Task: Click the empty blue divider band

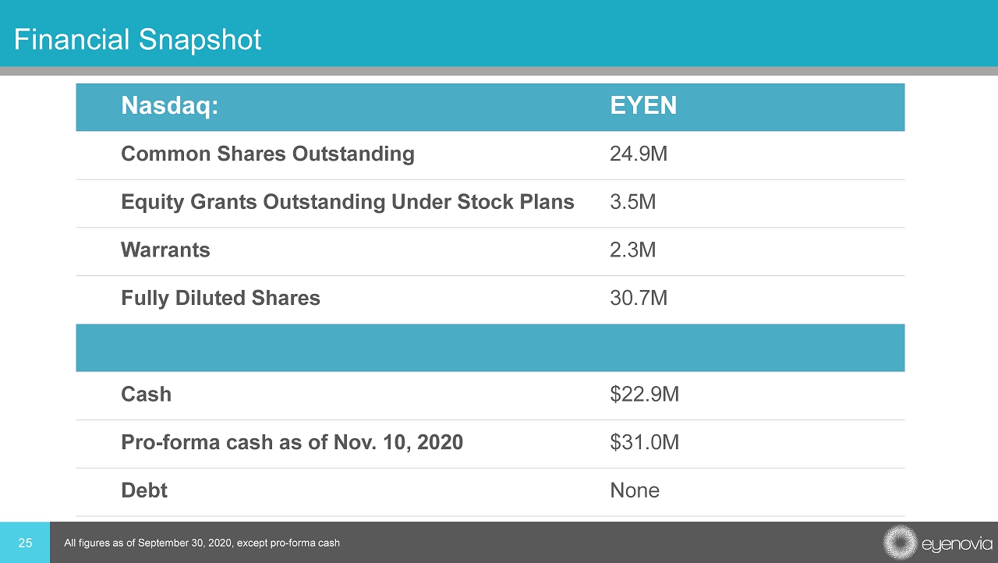Action: click(490, 348)
